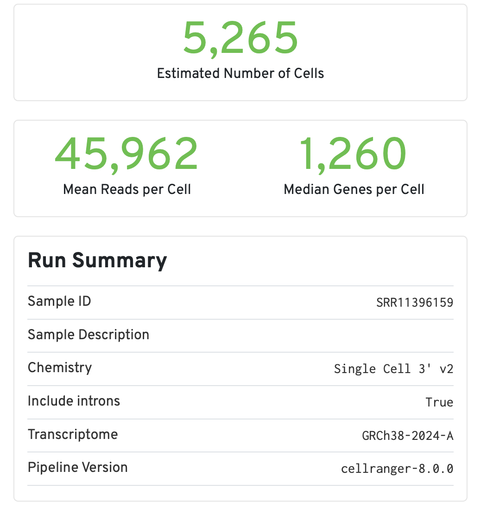
Task: Select the Sample Description row
Action: coord(88,335)
